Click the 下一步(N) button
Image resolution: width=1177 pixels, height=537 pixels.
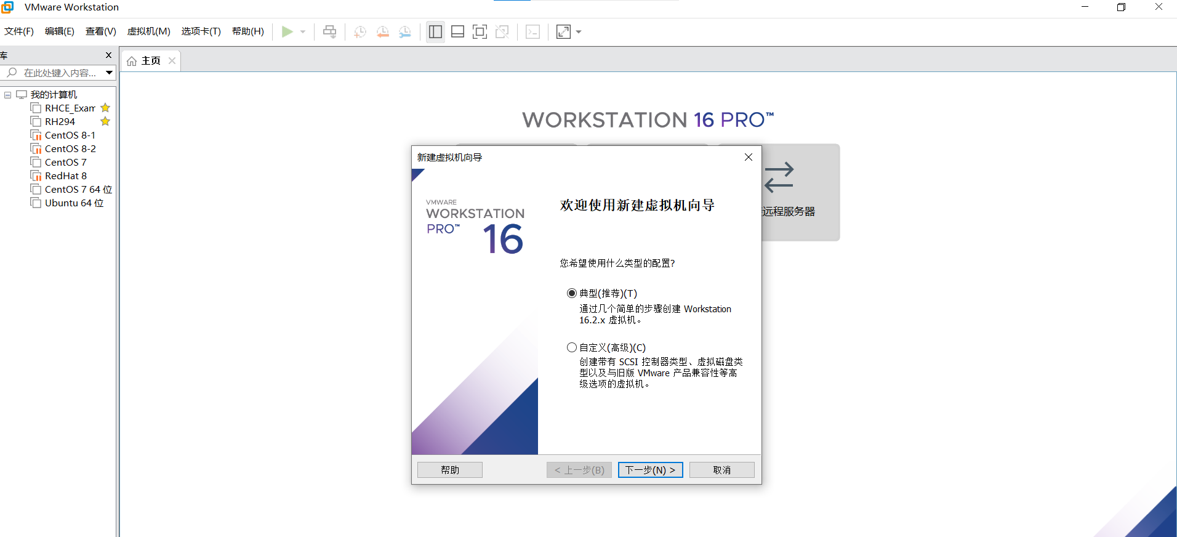point(651,470)
